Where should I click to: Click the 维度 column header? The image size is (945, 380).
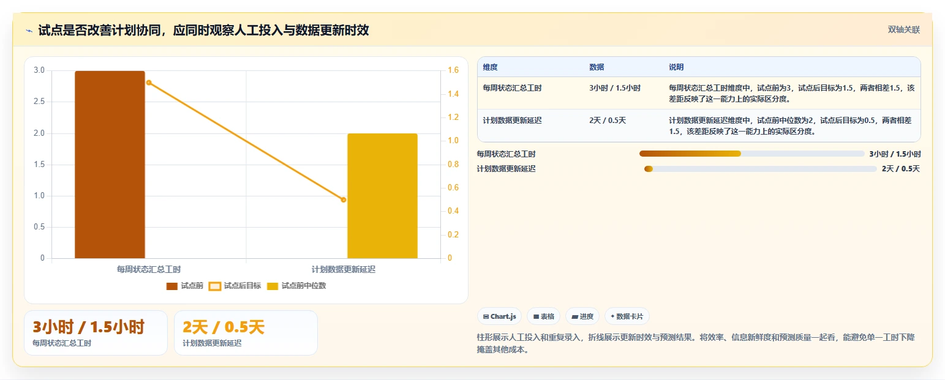(x=490, y=67)
